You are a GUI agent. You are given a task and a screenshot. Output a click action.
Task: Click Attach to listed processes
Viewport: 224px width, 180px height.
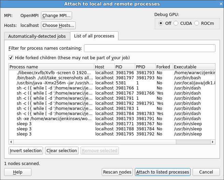coord(163,172)
